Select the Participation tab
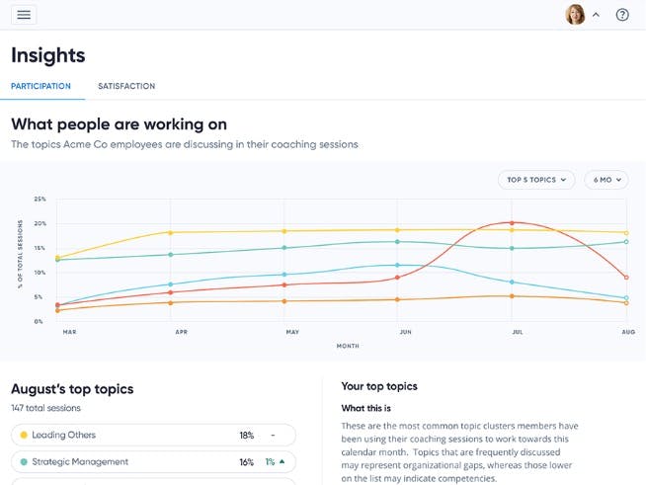Image resolution: width=646 pixels, height=485 pixels. (x=40, y=87)
